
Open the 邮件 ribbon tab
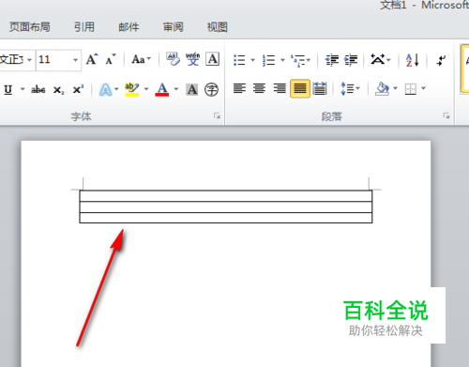point(129,27)
